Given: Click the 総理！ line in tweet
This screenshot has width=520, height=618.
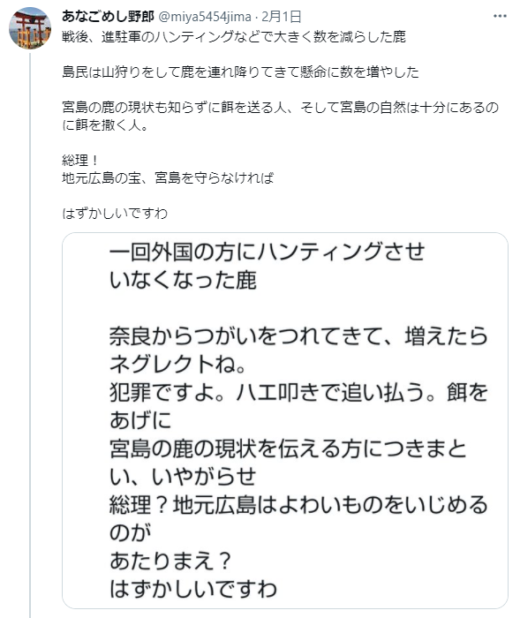Looking at the screenshot, I should pos(80,161).
